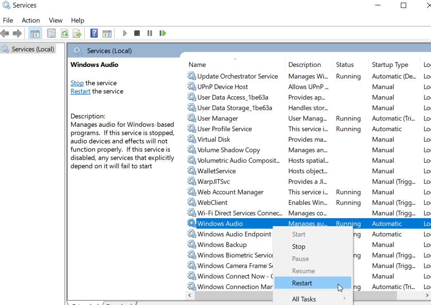
Task: Go back using the toolbar Back arrow
Action: point(5,34)
